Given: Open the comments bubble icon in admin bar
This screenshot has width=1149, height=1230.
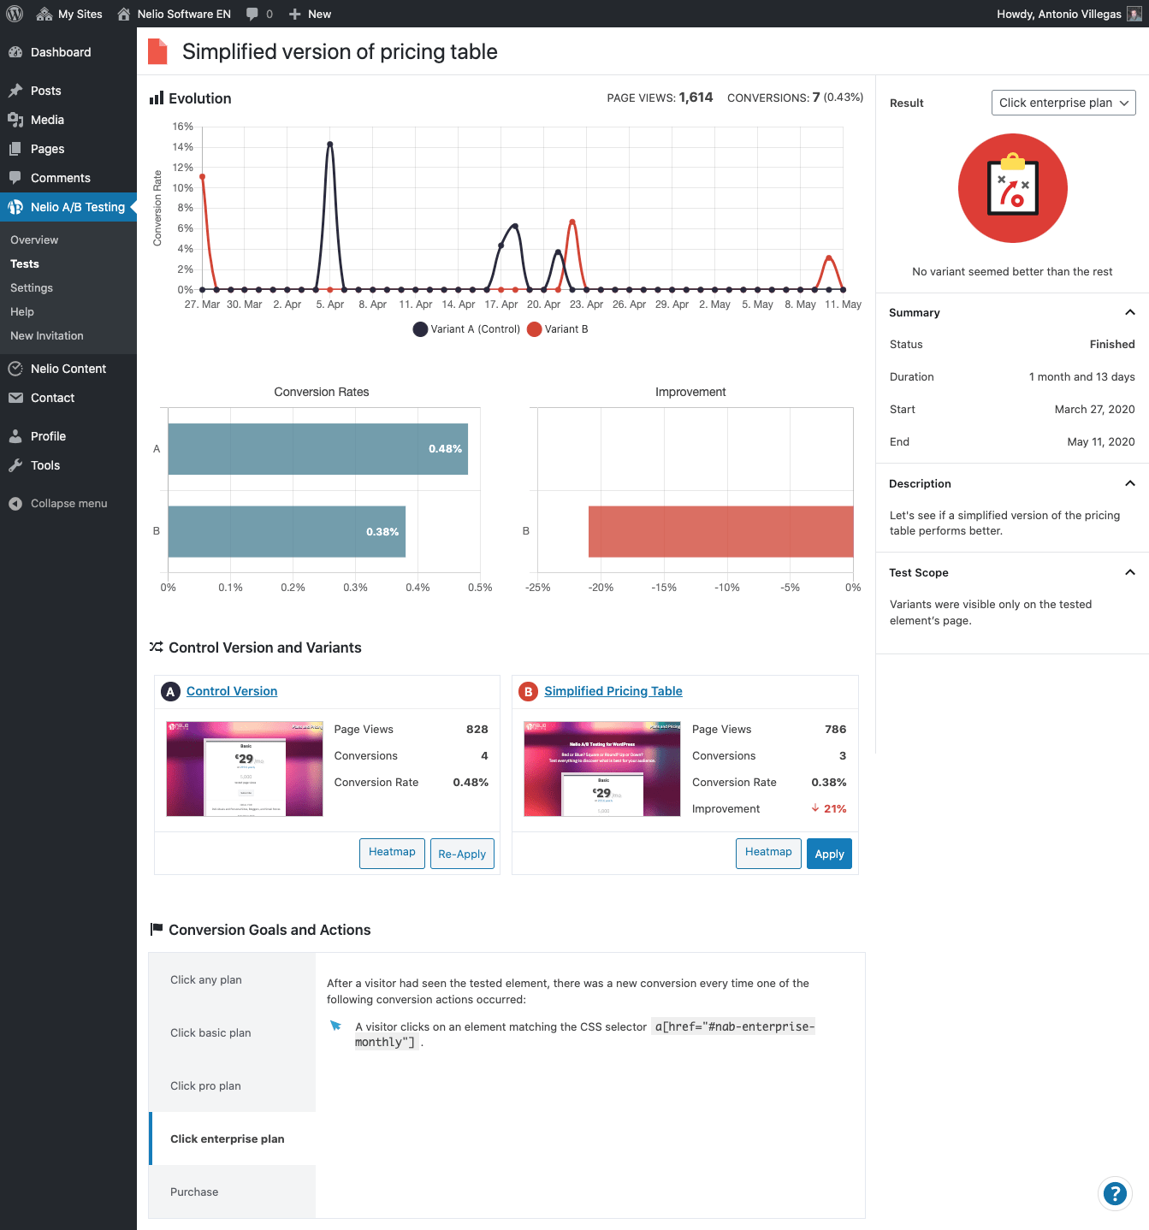Looking at the screenshot, I should click(x=252, y=14).
